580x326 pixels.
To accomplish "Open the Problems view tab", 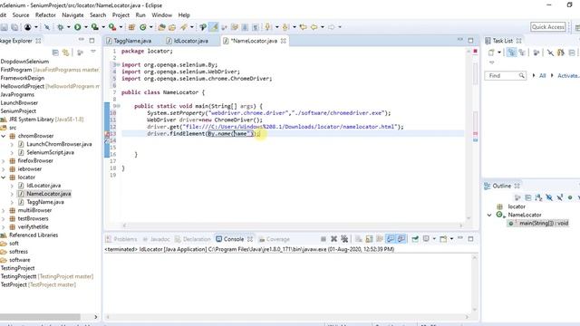I will 121,239.
